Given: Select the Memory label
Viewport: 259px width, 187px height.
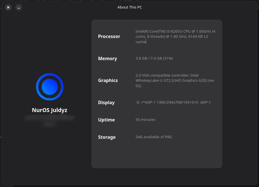Looking at the screenshot, I should tap(107, 58).
